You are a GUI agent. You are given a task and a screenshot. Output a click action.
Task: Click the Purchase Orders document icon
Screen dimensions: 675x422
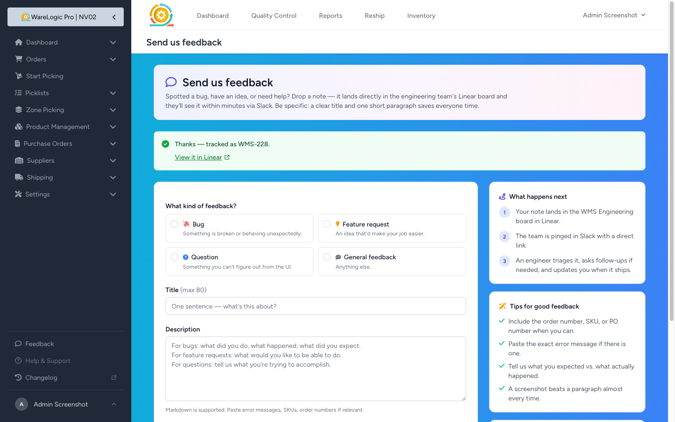(x=17, y=143)
